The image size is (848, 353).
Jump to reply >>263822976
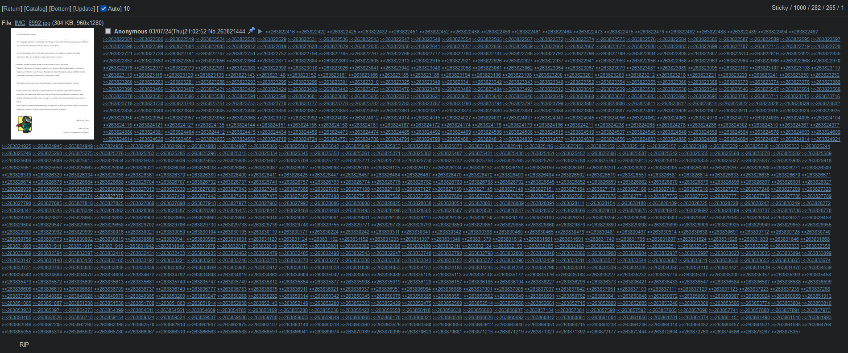coord(118,68)
